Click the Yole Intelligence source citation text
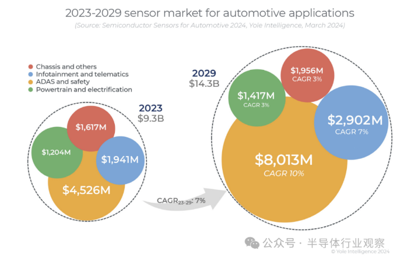 (x=209, y=26)
